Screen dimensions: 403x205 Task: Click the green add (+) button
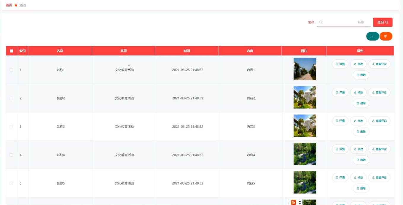372,36
